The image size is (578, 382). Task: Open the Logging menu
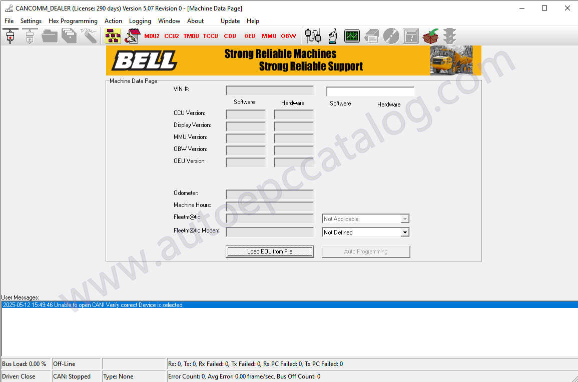click(x=140, y=21)
